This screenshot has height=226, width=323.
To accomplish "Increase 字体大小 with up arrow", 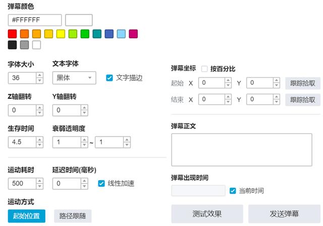I will point(39,75).
